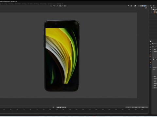Screen dimensions: 157x117
Task: Open the Compositing workspace tab
Action: point(43,4)
